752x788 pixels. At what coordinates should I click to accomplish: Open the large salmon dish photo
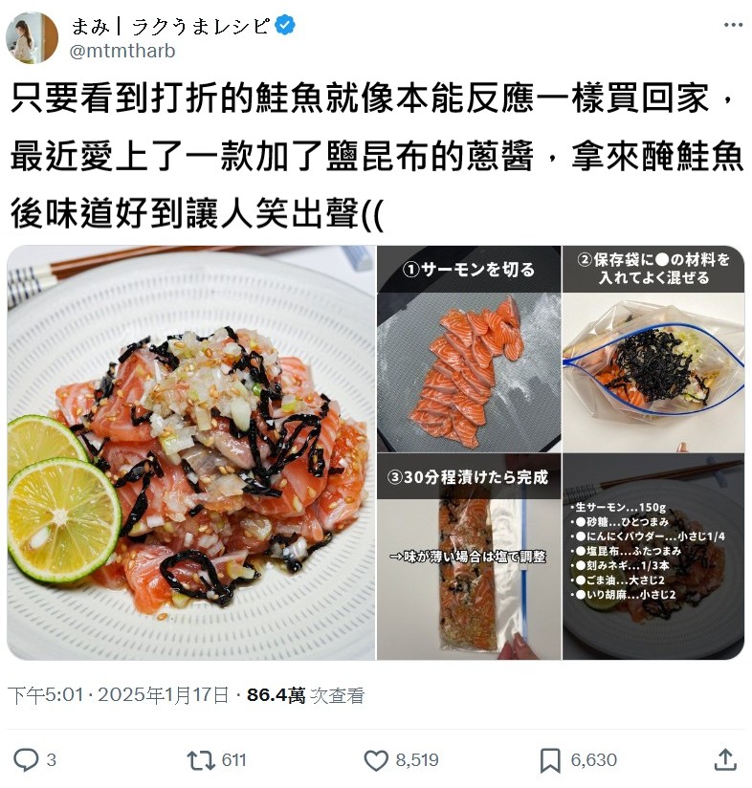point(191,452)
